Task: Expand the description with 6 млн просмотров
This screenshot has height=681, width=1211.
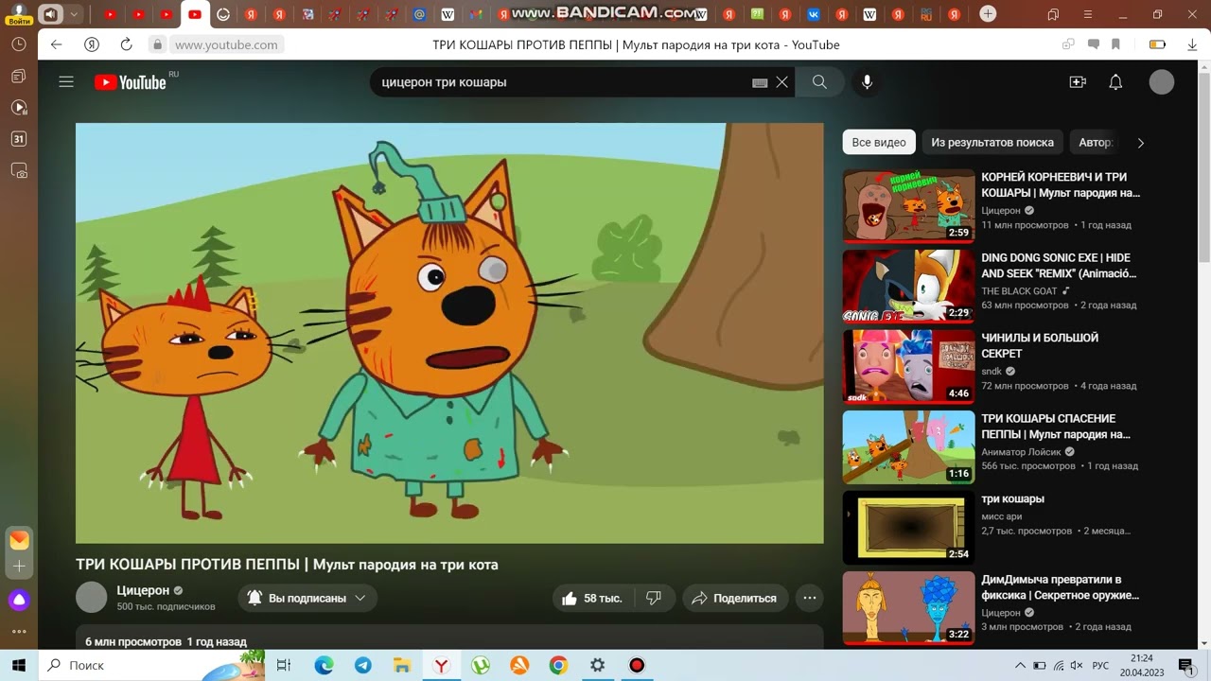Action: (x=449, y=637)
